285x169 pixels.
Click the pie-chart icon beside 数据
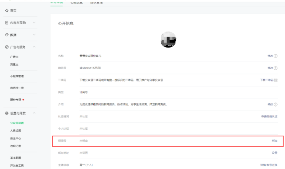pos(7,35)
